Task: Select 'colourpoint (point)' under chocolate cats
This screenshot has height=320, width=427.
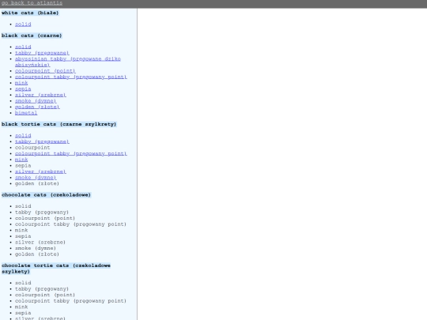Action: 45,218
